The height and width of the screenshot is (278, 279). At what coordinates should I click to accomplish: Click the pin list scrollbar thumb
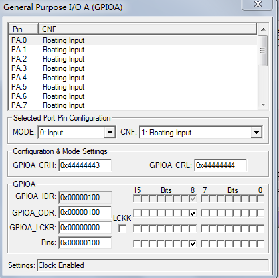click(263, 50)
